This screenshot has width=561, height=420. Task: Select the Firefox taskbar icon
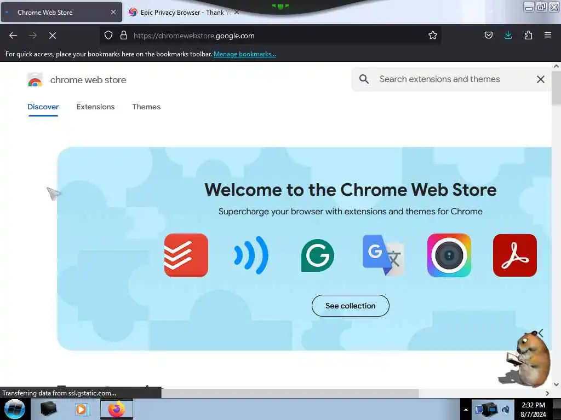pyautogui.click(x=116, y=409)
